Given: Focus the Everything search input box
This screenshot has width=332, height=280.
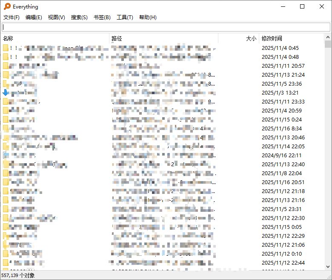Looking at the screenshot, I should 166,27.
